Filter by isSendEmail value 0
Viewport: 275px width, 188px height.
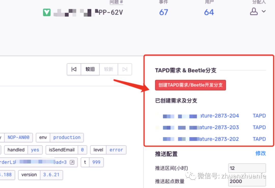(x=82, y=150)
